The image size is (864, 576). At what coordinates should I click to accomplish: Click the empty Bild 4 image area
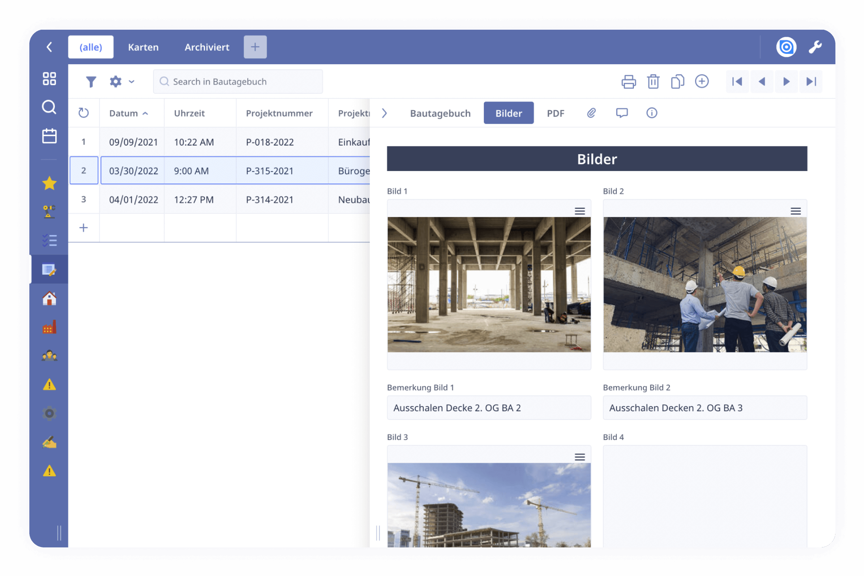[x=705, y=496]
